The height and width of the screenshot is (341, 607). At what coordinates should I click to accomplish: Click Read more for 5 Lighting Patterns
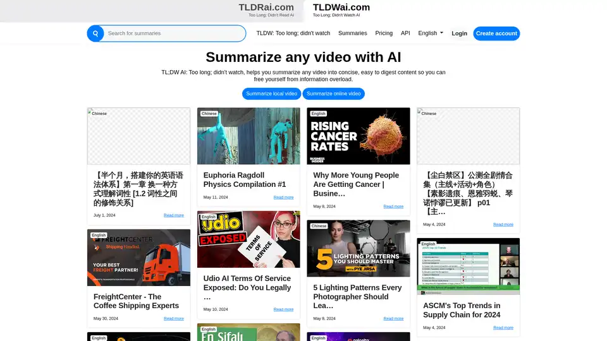(393, 319)
